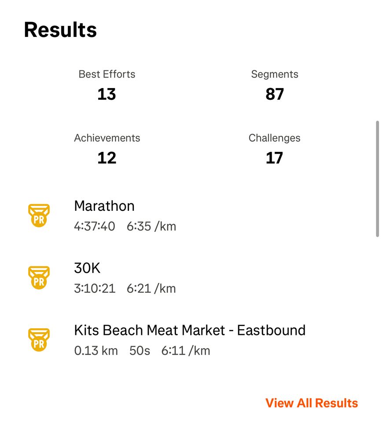Click the 30K PR medal icon

pyautogui.click(x=39, y=278)
